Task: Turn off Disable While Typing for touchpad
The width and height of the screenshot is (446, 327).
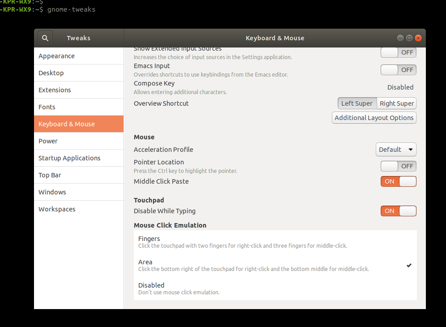Action: point(398,211)
